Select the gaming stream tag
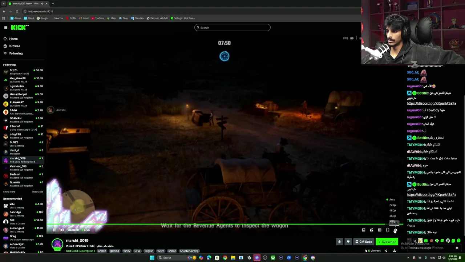Viewport: 465px width, 262px height. coord(114,251)
